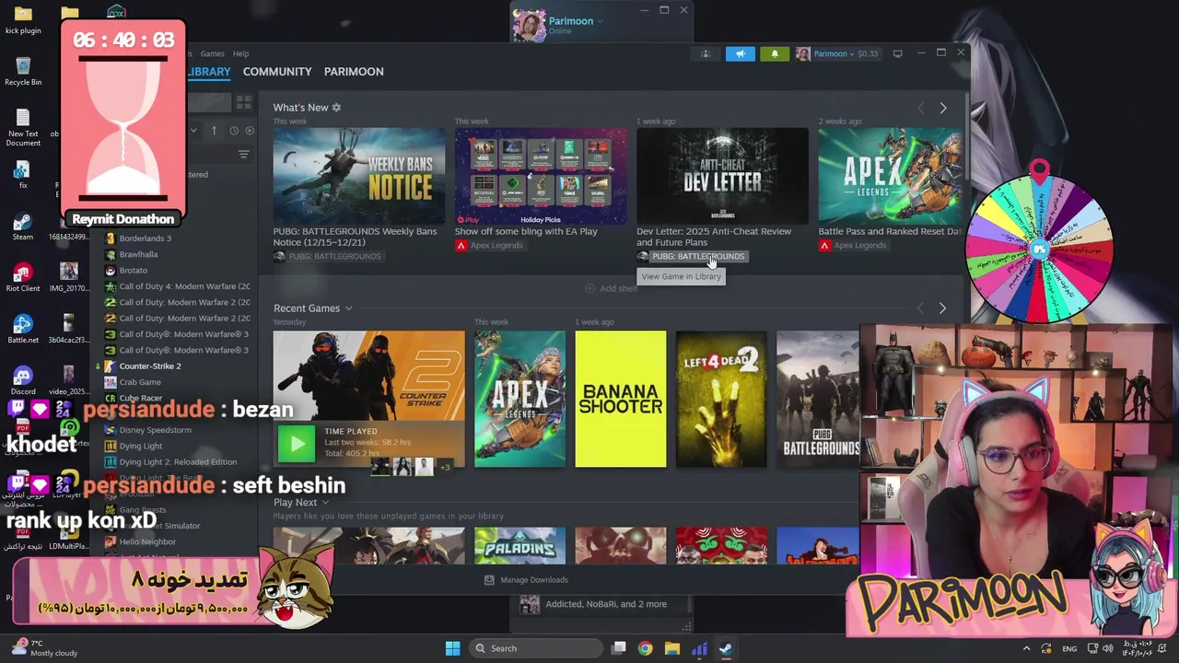The width and height of the screenshot is (1179, 663).
Task: Click Apex Legends tag under Battle Pass post
Action: [x=853, y=245]
